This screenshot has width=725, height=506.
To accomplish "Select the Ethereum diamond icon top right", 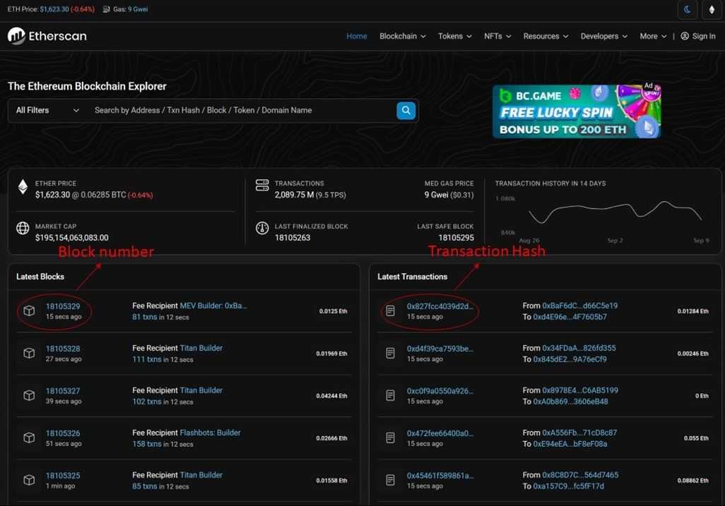I will [712, 9].
